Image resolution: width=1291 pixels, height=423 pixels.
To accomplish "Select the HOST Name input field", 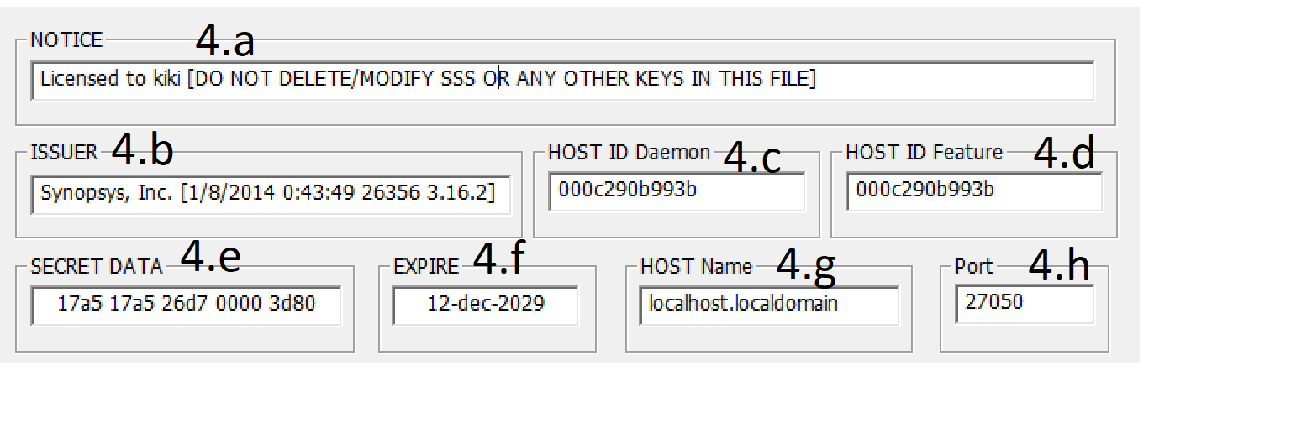I will [x=768, y=305].
